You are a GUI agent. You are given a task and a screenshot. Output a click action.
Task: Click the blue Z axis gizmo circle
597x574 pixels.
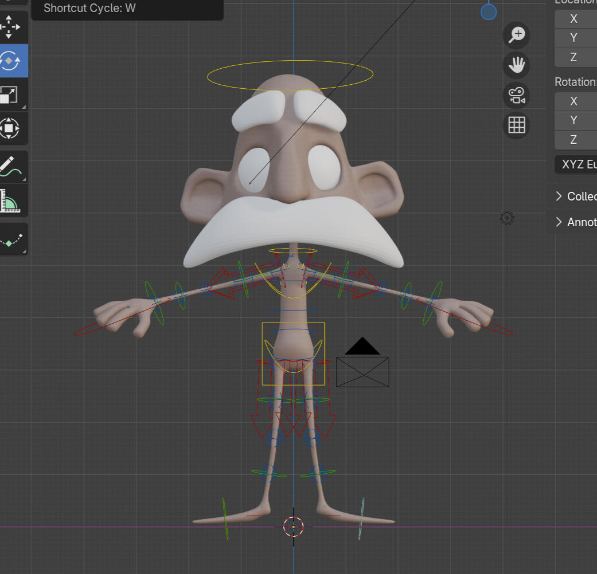pos(489,11)
